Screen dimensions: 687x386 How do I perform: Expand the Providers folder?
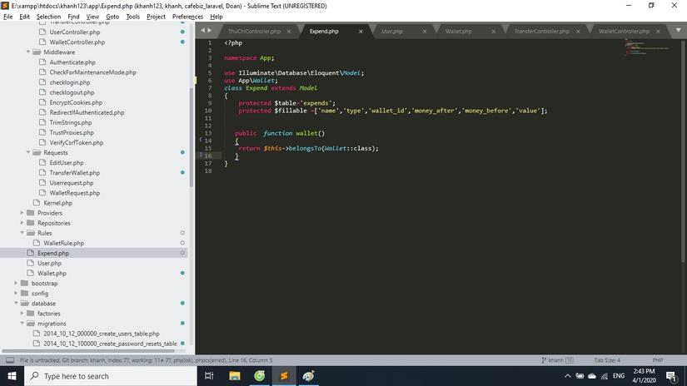[x=22, y=213]
